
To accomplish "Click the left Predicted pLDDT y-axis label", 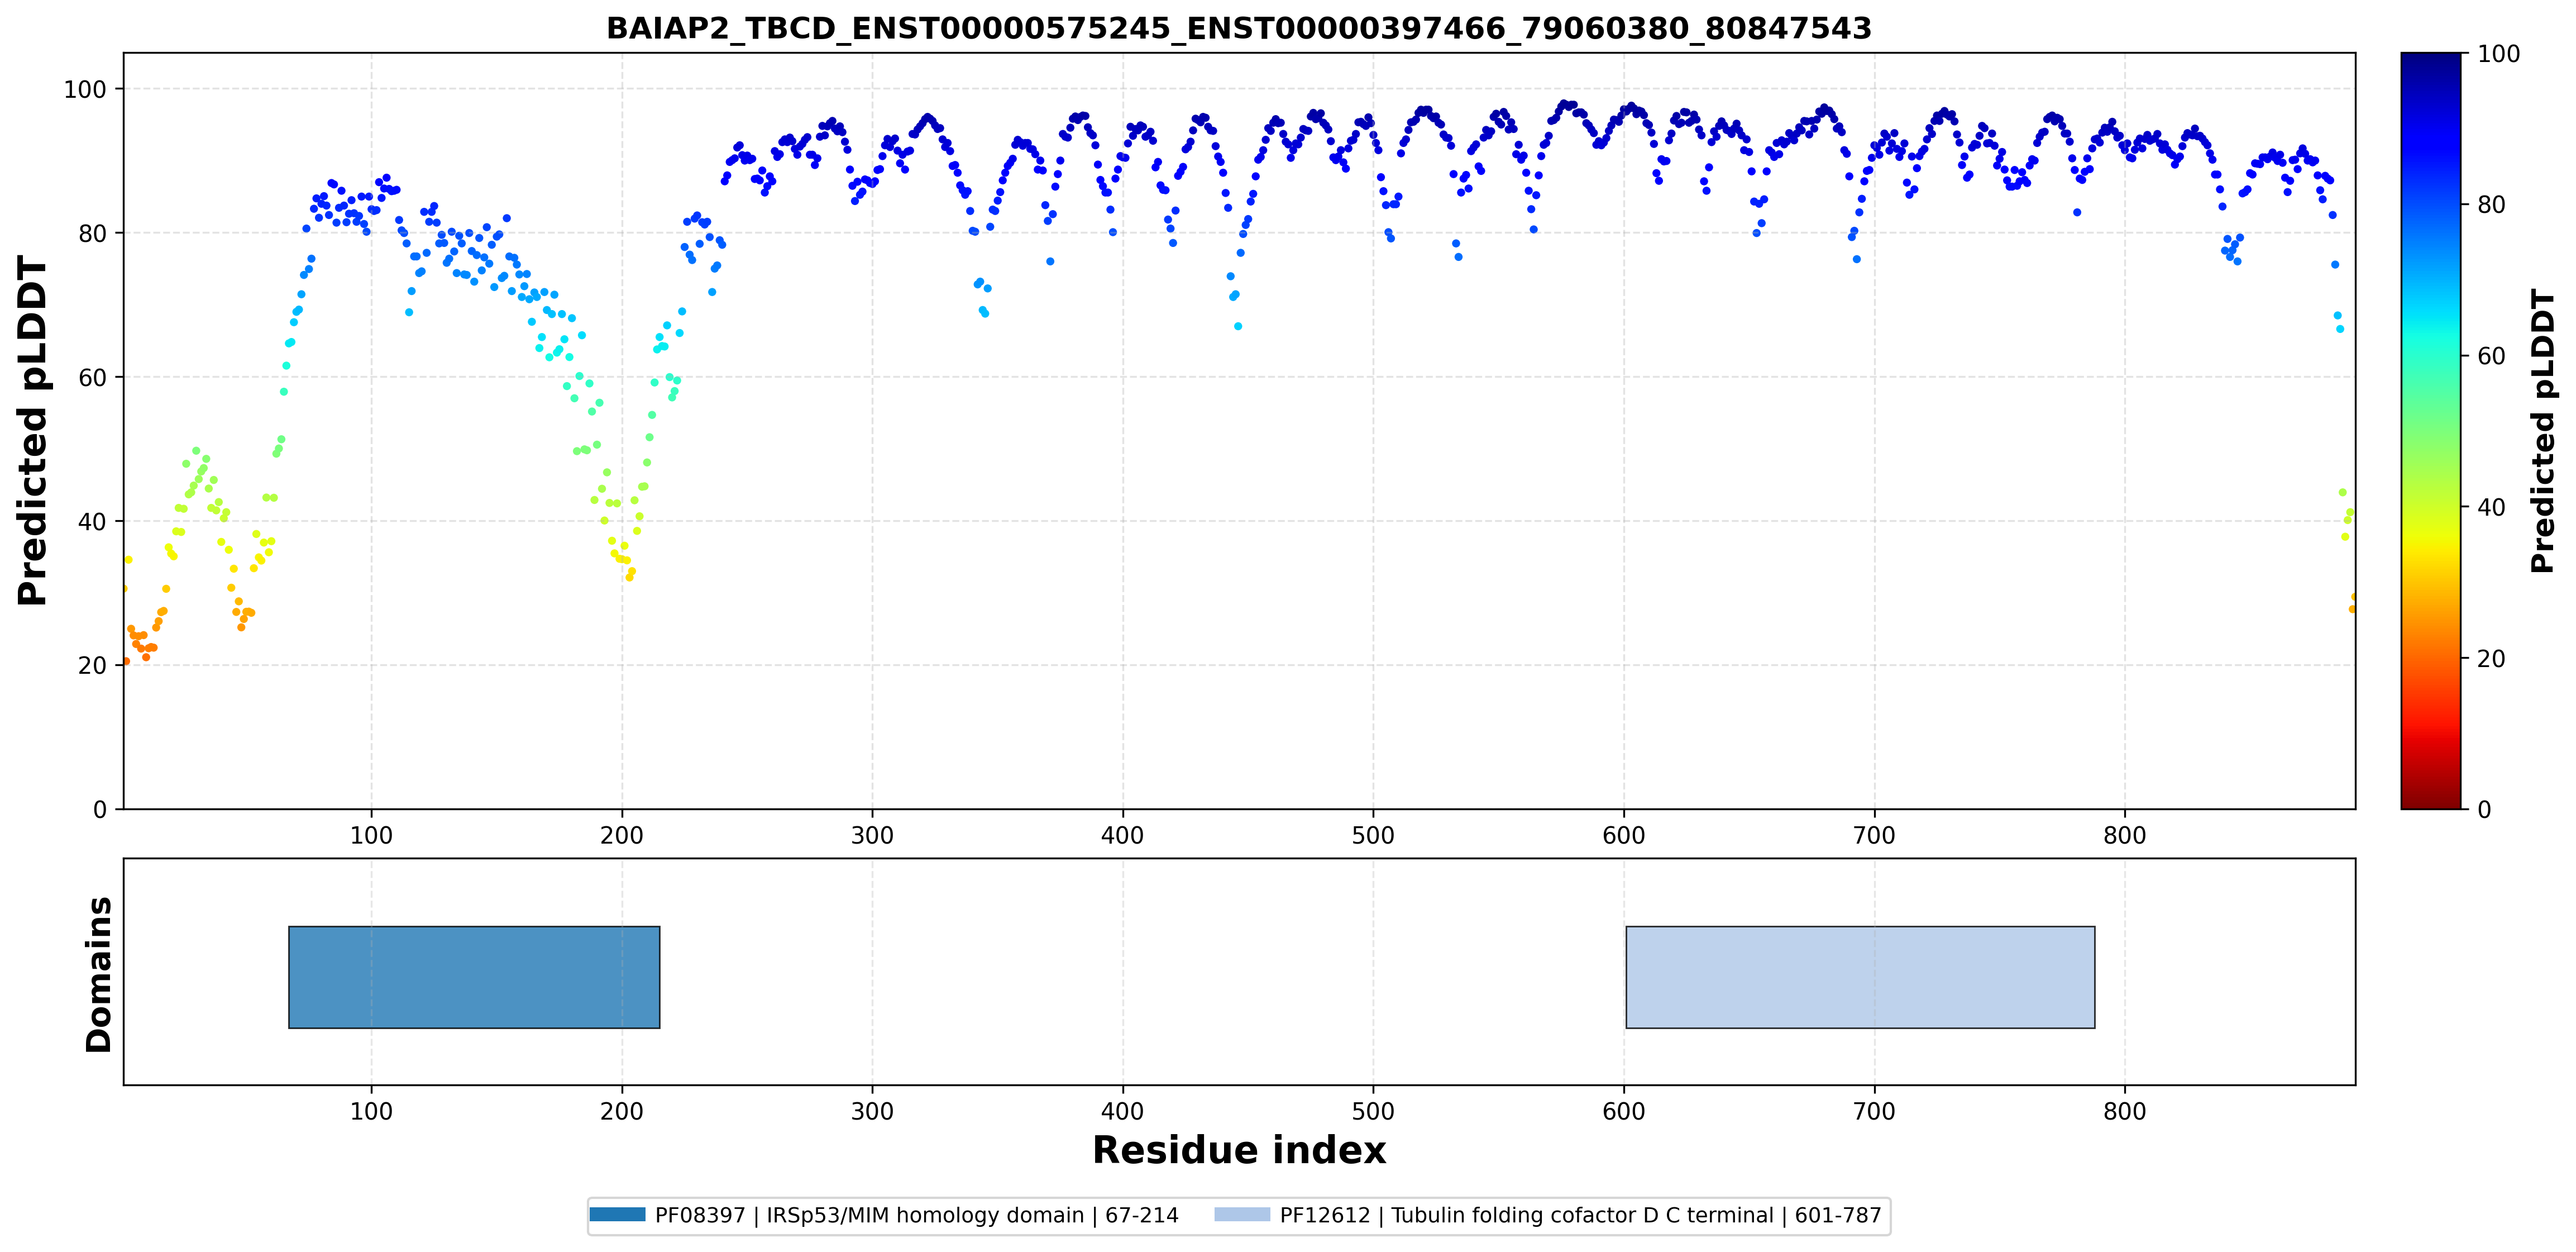I will click(x=32, y=430).
